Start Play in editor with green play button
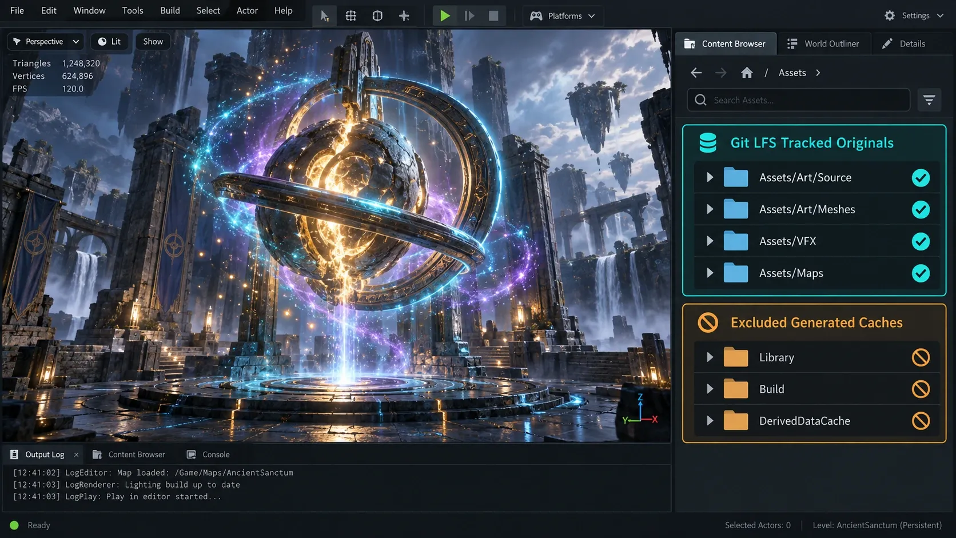This screenshot has height=538, width=956. point(445,16)
